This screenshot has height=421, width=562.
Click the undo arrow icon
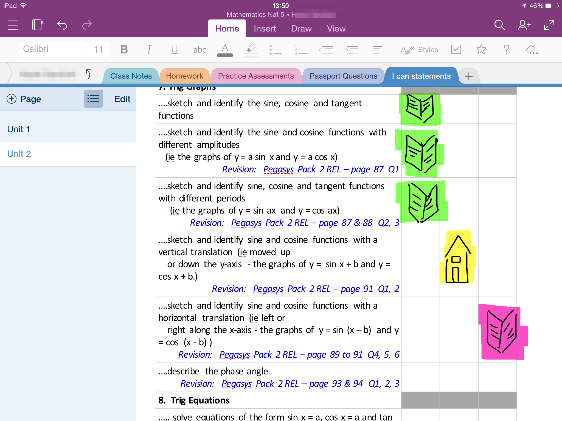[x=62, y=25]
